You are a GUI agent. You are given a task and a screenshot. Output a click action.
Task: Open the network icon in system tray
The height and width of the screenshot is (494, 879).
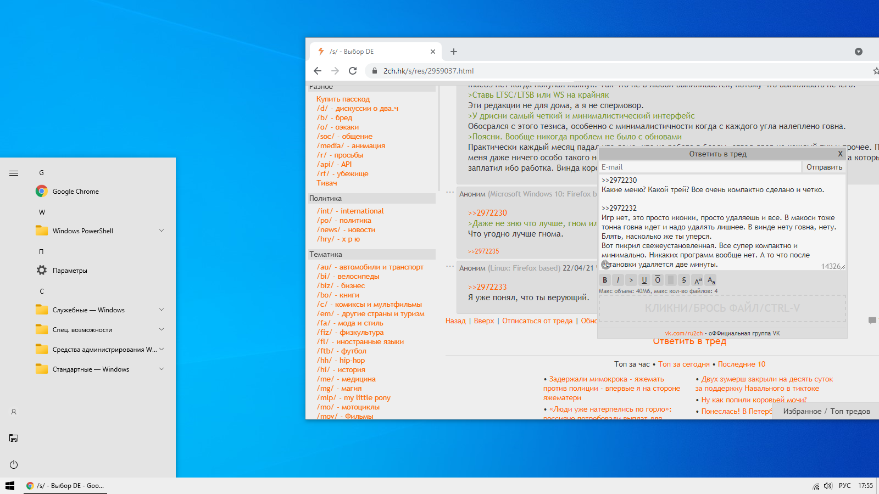(816, 486)
